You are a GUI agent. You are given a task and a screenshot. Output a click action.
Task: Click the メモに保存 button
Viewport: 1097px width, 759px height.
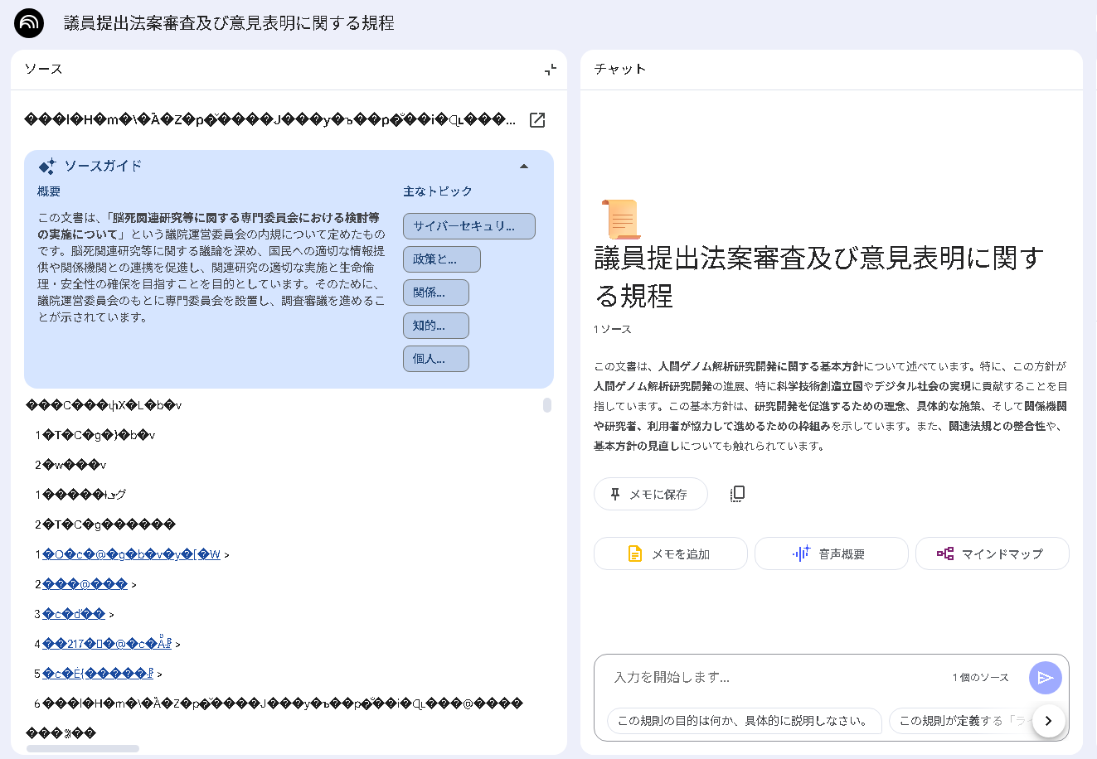coord(651,494)
